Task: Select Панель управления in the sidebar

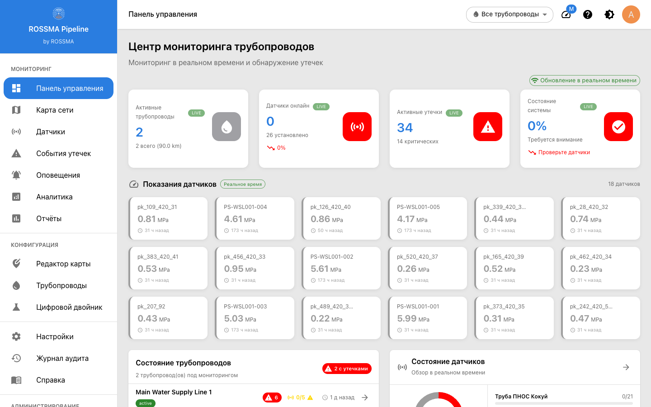Action: pyautogui.click(x=58, y=88)
